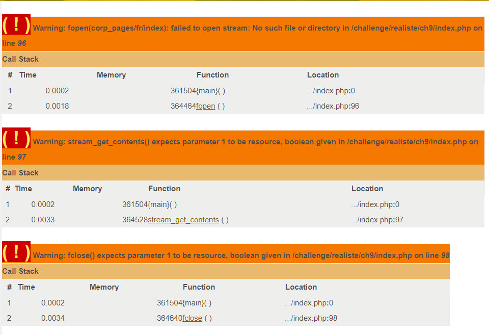The height and width of the screenshot is (335, 489).
Task: Open the stream_get_contents documentation link
Action: pyautogui.click(x=183, y=220)
